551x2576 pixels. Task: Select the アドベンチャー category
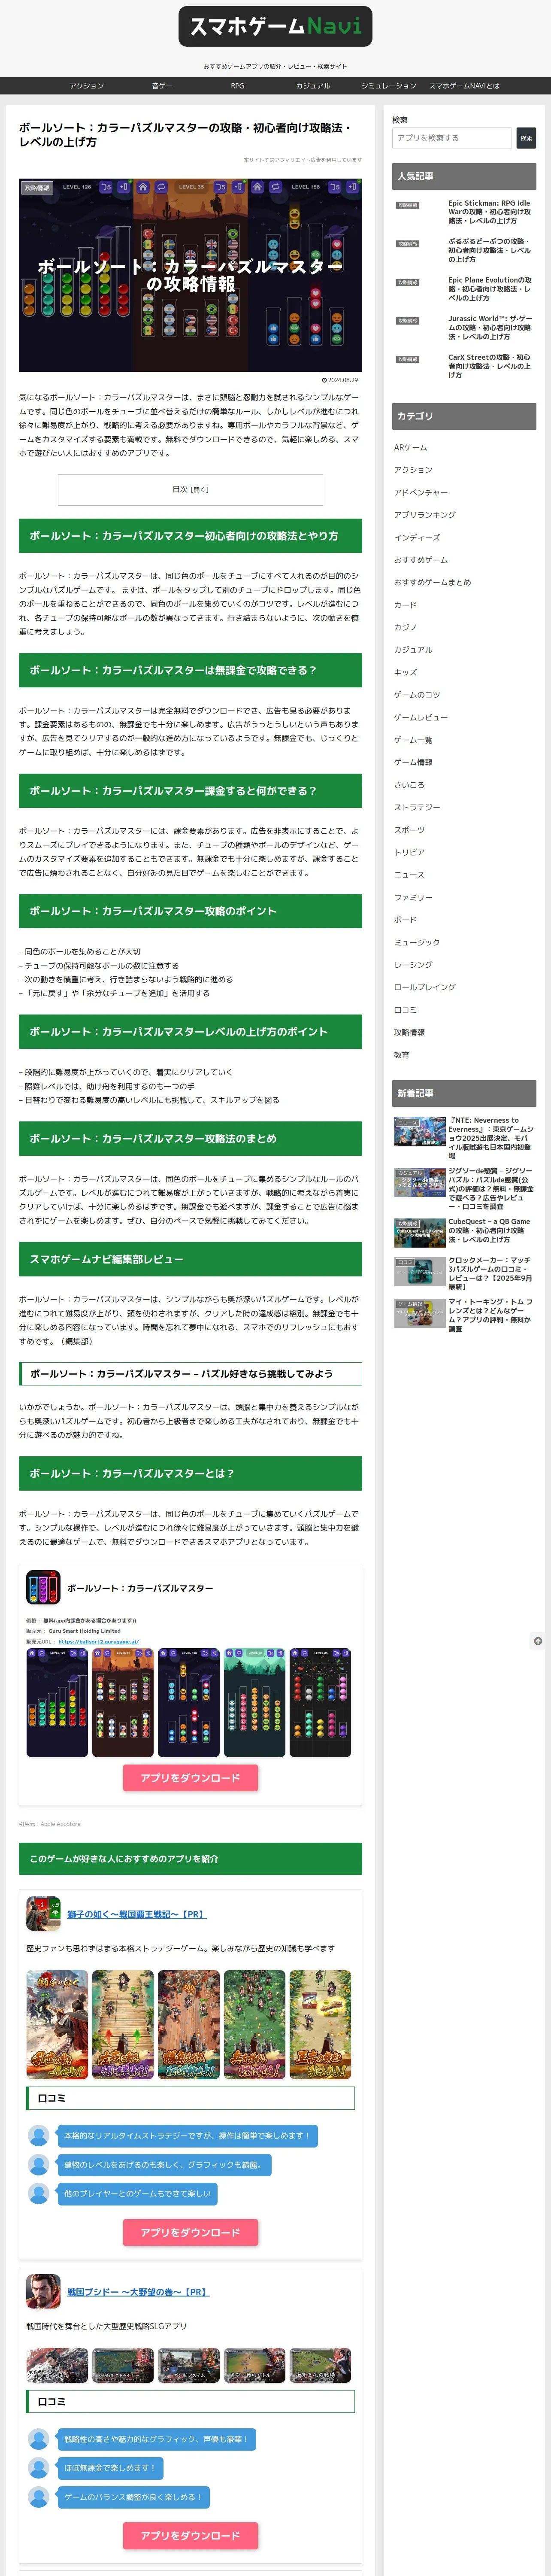pos(421,492)
